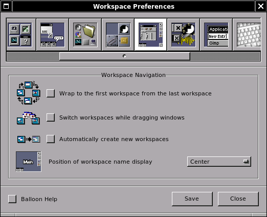Click the circular workspace wrap illustration icon
Screen dimensions: 267x217
tap(29, 93)
